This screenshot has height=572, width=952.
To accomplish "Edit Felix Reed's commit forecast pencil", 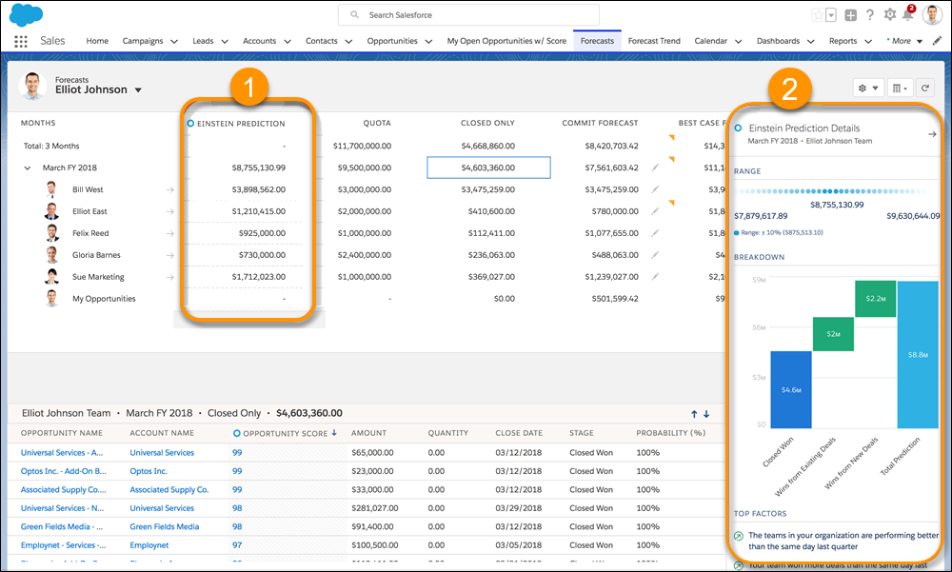I will coord(655,233).
